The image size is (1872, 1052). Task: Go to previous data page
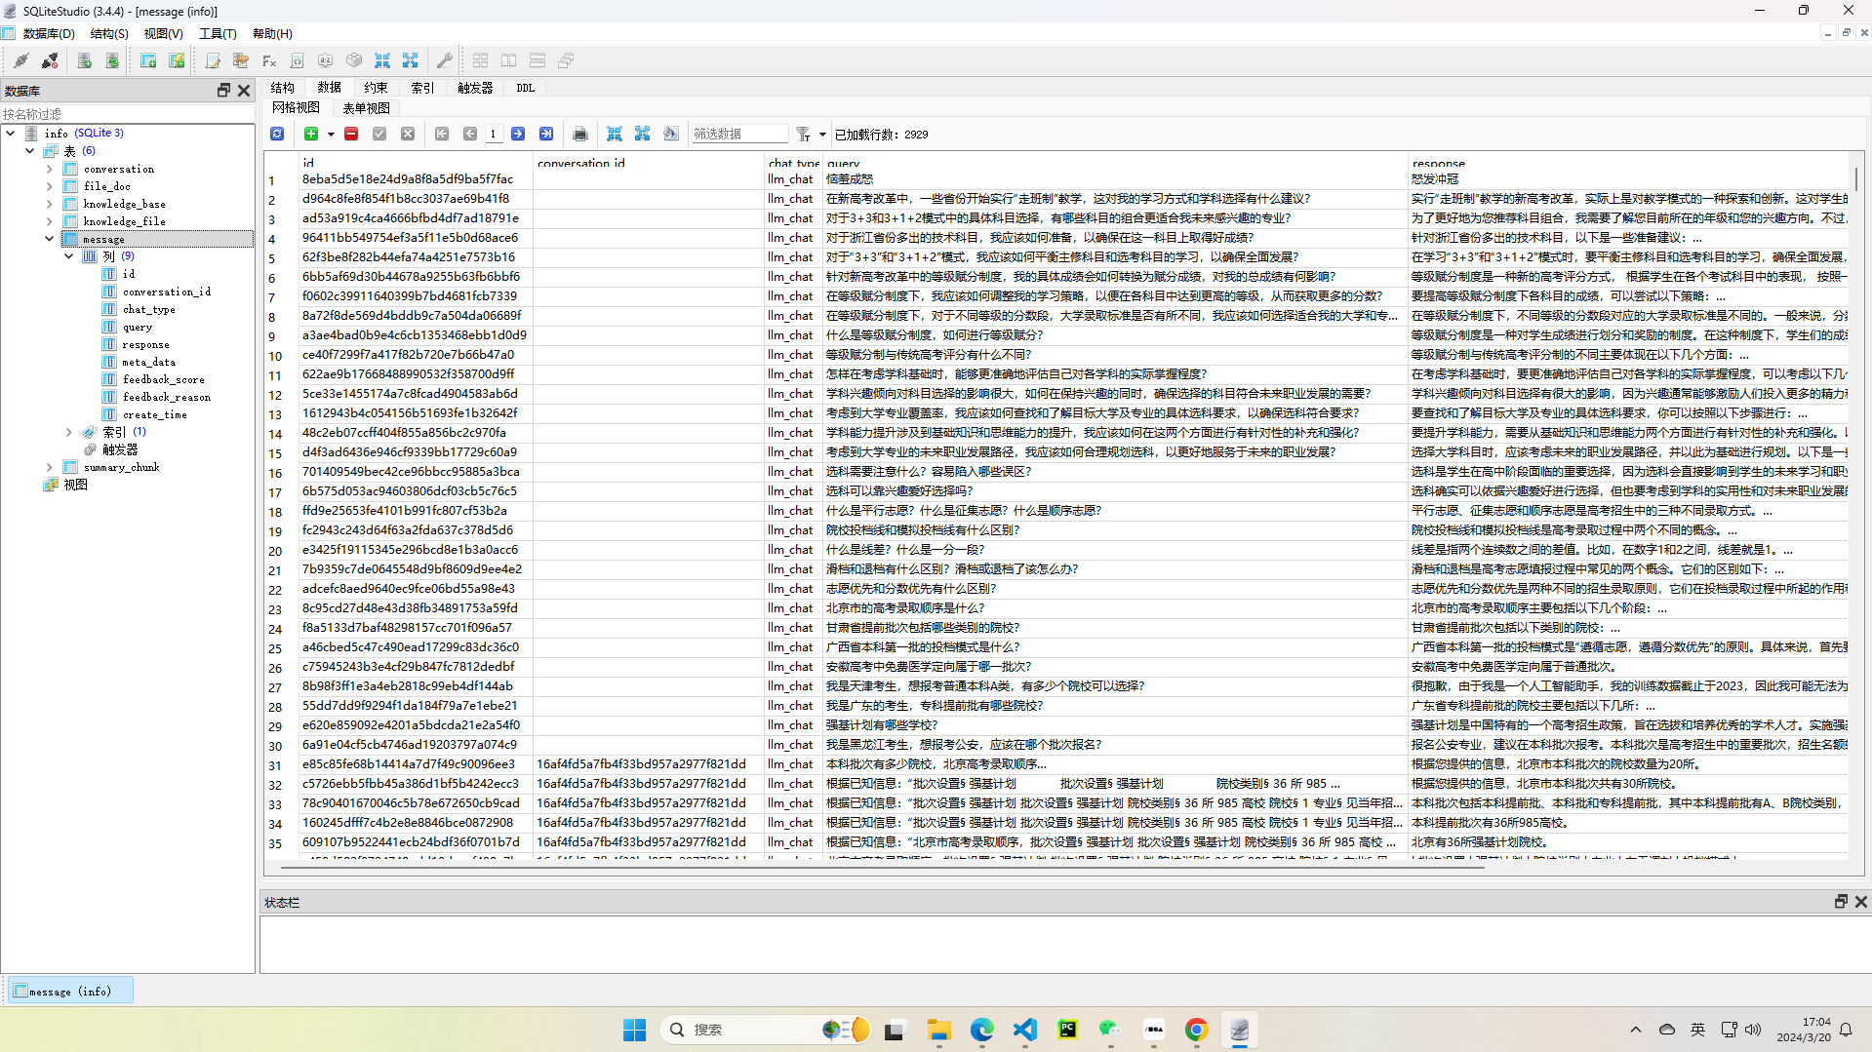[x=470, y=134]
